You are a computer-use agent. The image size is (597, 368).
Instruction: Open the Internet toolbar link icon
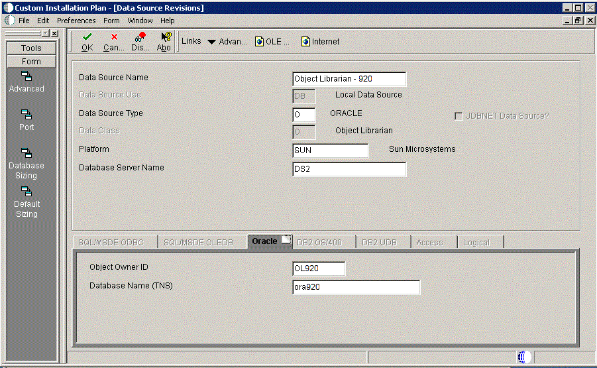[x=305, y=42]
